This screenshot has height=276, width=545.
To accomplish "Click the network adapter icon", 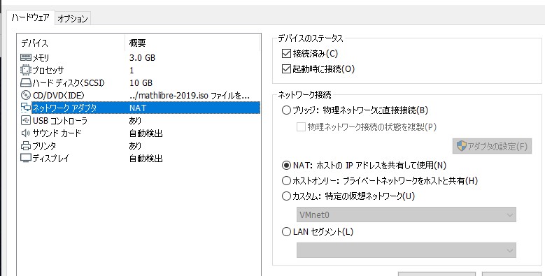I will point(26,108).
